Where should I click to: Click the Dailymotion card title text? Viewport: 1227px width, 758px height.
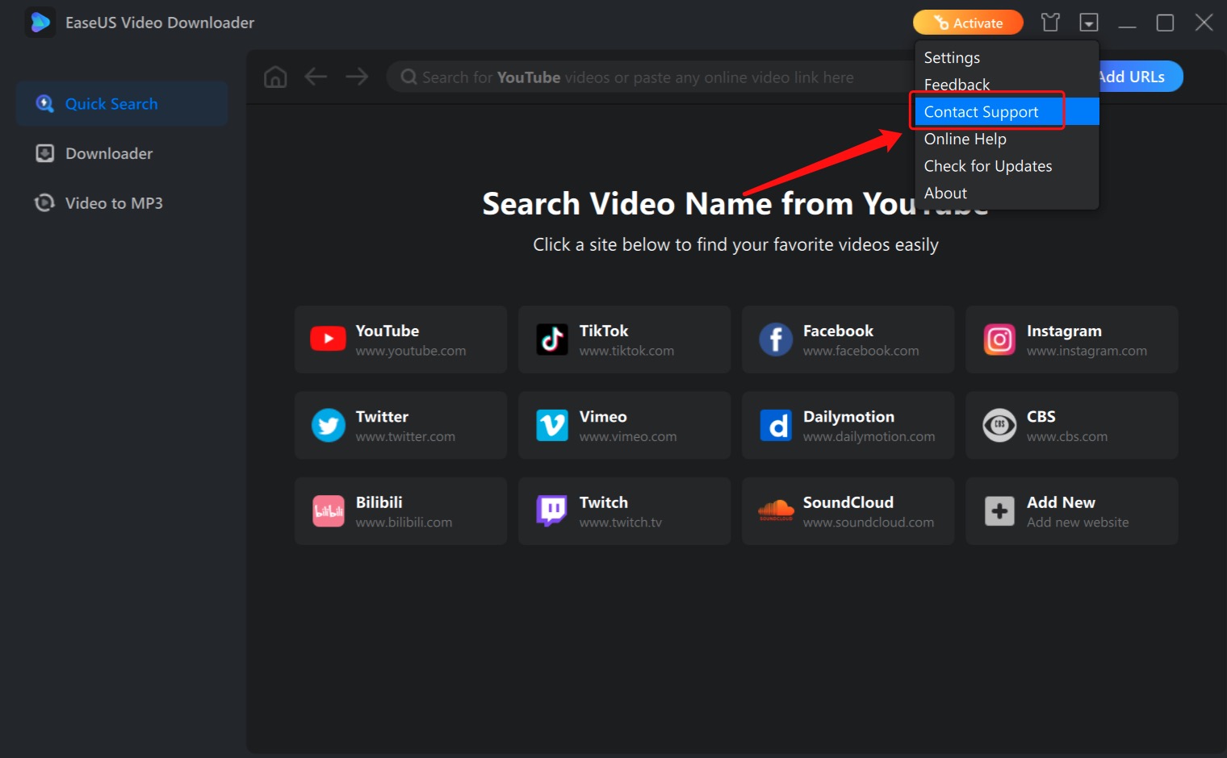pyautogui.click(x=848, y=416)
